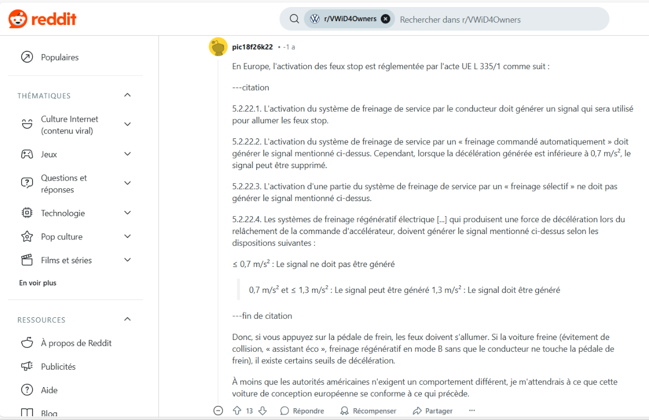
Task: Click the Jeux gamepad icon
Action: click(27, 154)
